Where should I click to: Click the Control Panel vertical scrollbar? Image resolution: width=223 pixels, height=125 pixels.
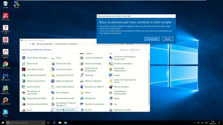pos(149,83)
